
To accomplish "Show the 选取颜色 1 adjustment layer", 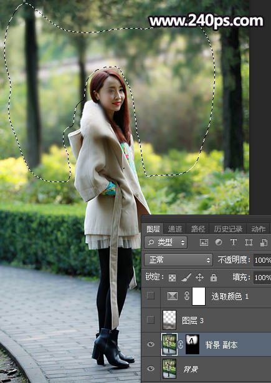I will pyautogui.click(x=151, y=296).
